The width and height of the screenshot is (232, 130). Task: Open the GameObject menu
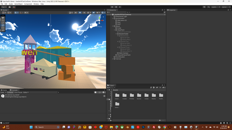(x=18, y=4)
